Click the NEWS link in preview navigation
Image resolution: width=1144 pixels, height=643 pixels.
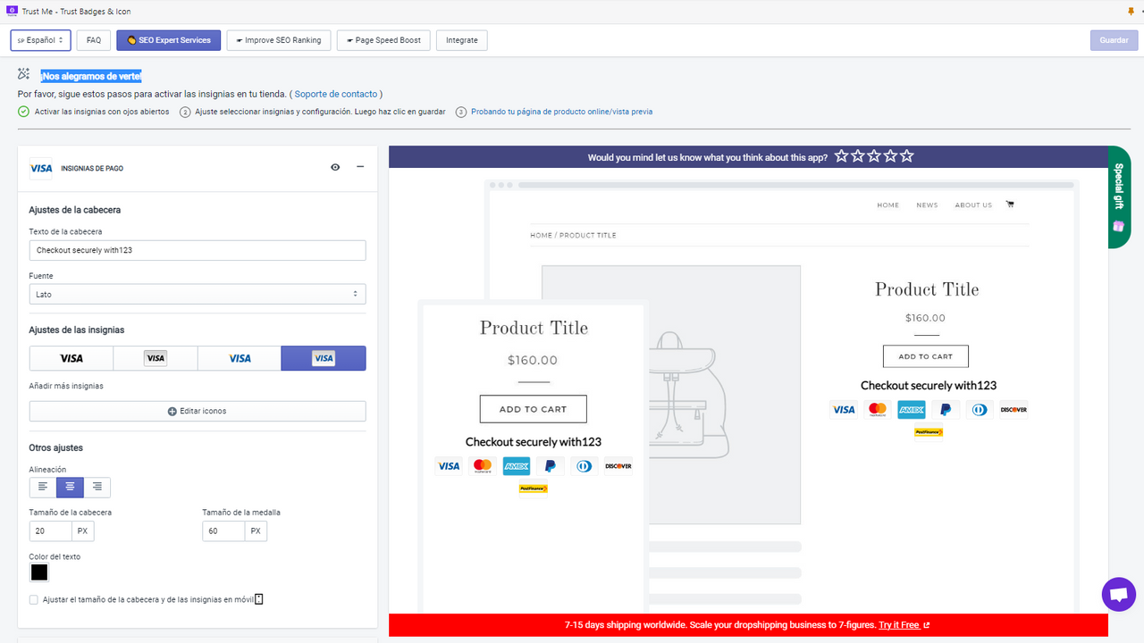click(x=927, y=205)
